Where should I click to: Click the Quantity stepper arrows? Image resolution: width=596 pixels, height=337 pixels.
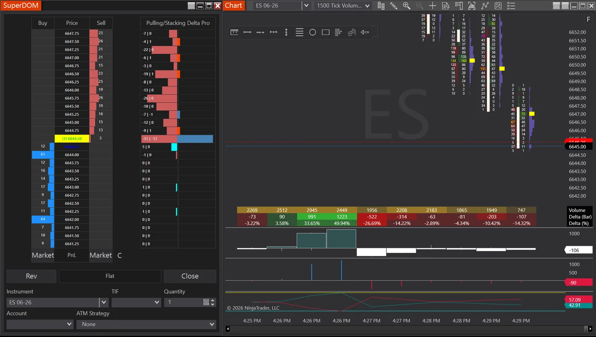coord(213,302)
